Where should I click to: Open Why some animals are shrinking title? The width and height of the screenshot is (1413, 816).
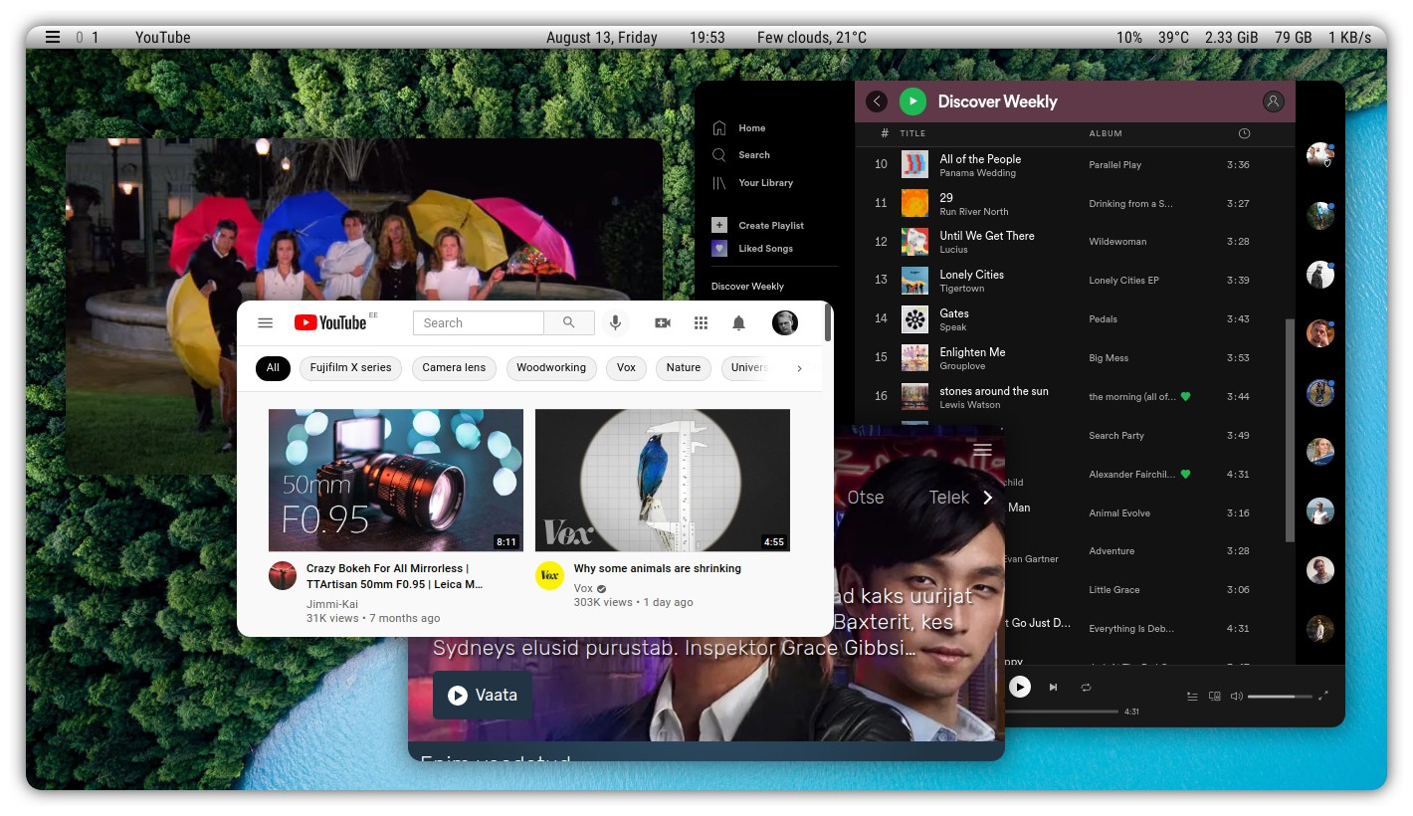pyautogui.click(x=657, y=569)
